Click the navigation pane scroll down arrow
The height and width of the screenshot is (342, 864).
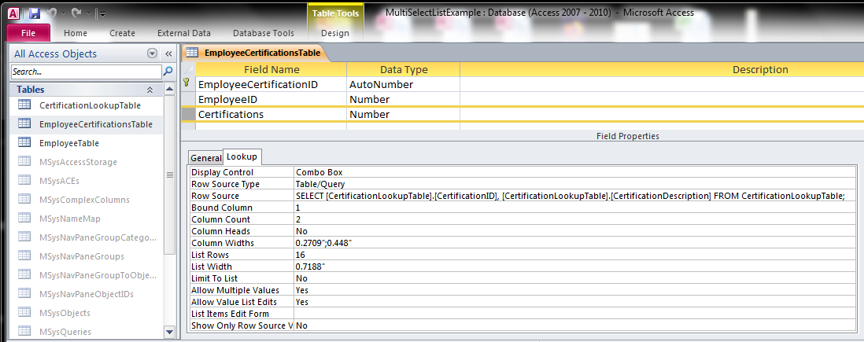(x=170, y=332)
